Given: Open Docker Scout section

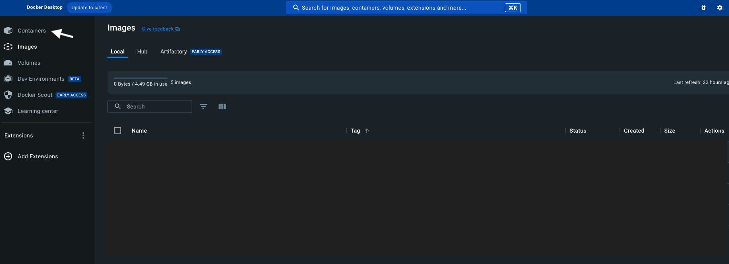Looking at the screenshot, I should (35, 95).
